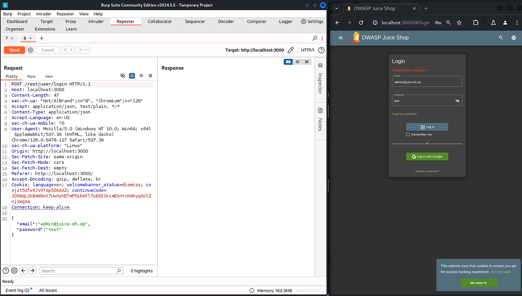Open the Help menu
Screen dimensions: 522x296
[x=98, y=14]
